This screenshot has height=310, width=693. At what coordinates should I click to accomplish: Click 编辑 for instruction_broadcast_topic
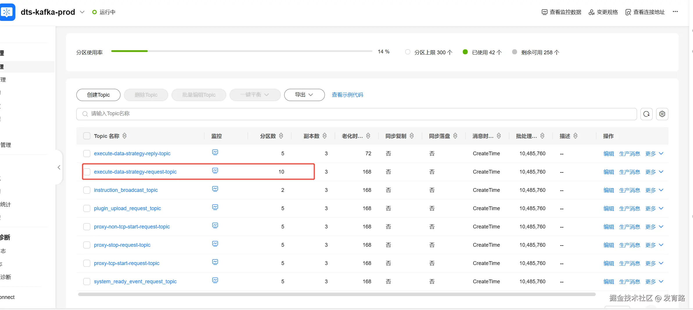click(609, 190)
